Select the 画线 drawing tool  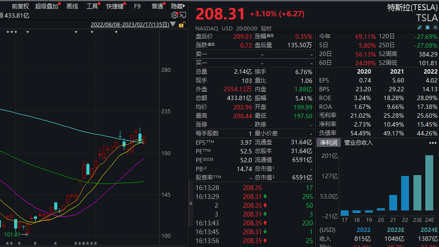click(x=72, y=6)
